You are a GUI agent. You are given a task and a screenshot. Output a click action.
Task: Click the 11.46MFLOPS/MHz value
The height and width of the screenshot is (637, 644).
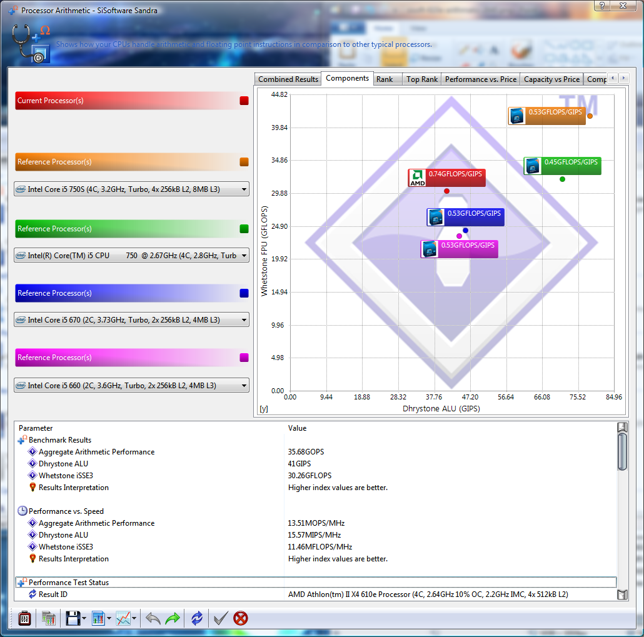point(320,546)
